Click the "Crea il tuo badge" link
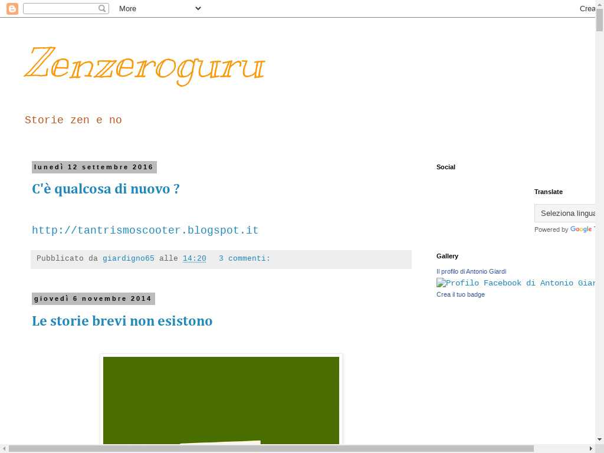Screen dimensions: 604x453 coord(461,294)
